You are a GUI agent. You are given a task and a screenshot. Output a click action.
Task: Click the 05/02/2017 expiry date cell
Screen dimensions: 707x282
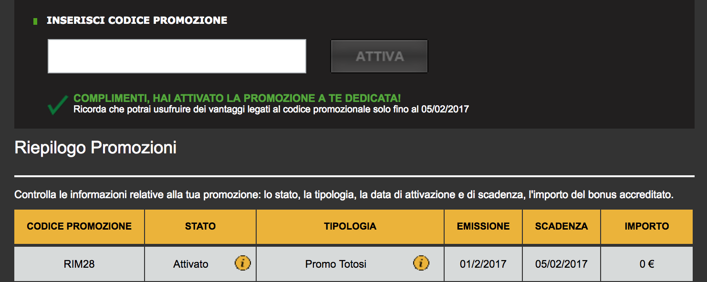pyautogui.click(x=561, y=264)
